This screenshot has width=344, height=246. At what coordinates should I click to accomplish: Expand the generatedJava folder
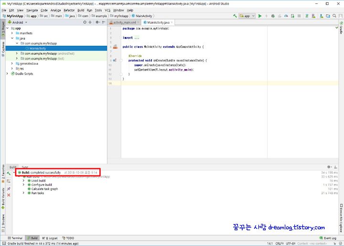click(x=12, y=63)
